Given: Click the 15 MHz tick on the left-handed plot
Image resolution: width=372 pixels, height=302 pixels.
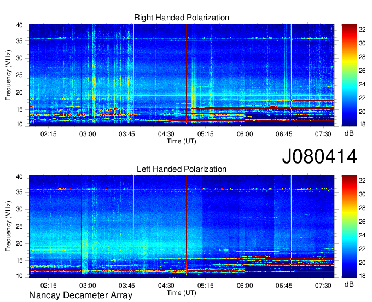Looking at the screenshot, I should coord(19,260).
